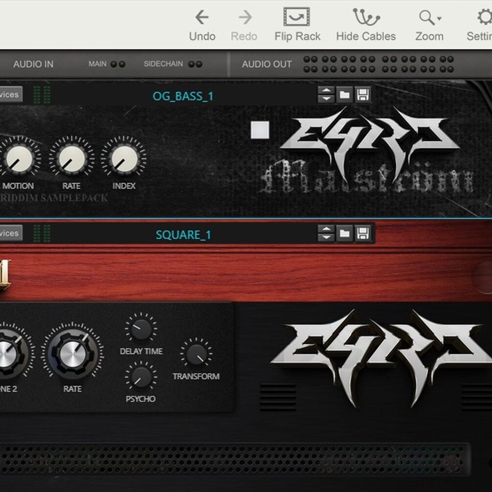
Task: Click the large RATE knob on the SQUARE_1 device
Action: [x=72, y=353]
